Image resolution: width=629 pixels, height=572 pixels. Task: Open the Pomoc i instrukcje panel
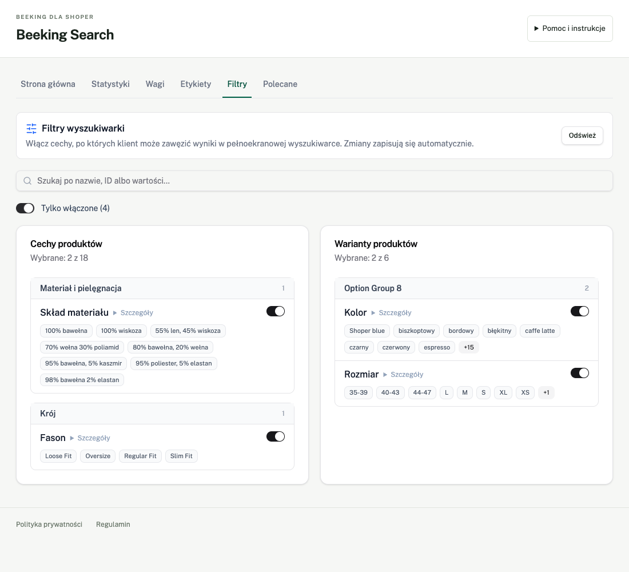point(570,29)
